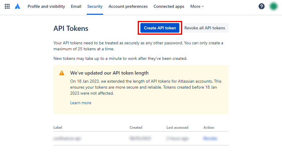Expand the More dropdown in navigation
Viewport: 282px width, 156px height.
197,6
